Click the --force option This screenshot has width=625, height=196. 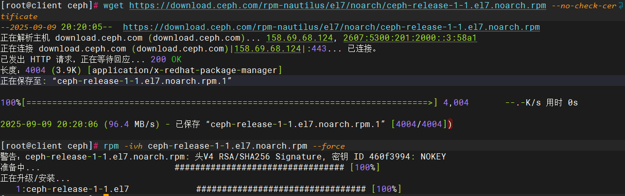[x=328, y=146]
